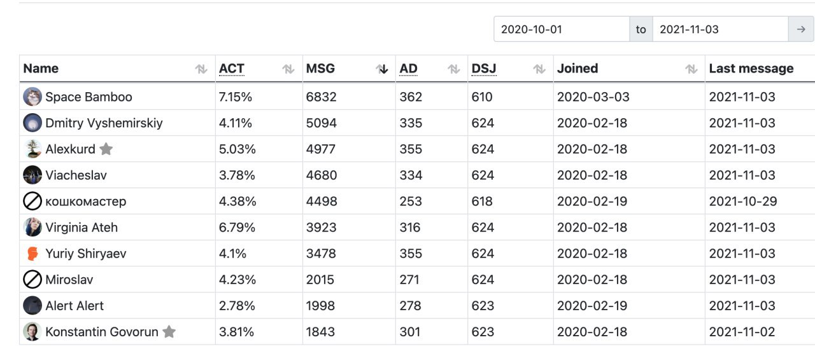This screenshot has width=815, height=356.
Task: Click the DSJ column sort arrows
Action: click(539, 69)
